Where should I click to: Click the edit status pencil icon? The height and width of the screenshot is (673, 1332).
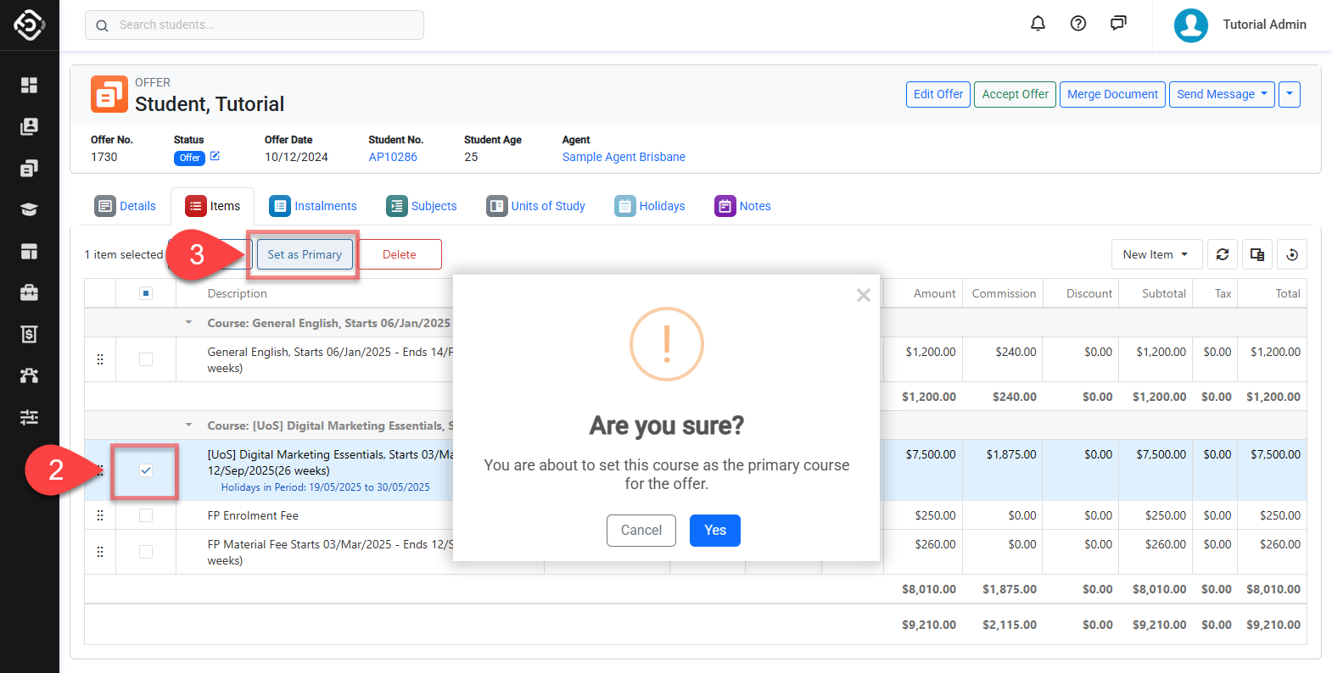point(215,156)
